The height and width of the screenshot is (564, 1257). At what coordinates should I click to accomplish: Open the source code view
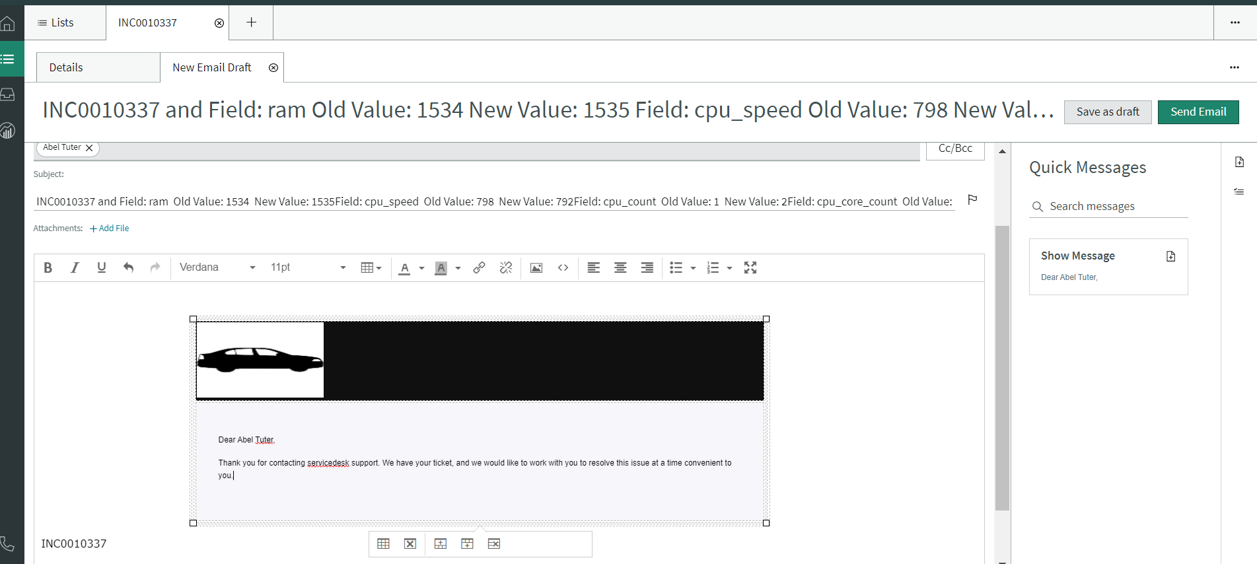tap(563, 267)
